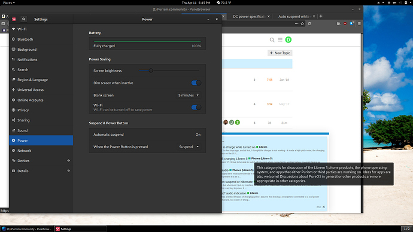
Task: Open forum hamburger menu icon
Action: [x=280, y=39]
